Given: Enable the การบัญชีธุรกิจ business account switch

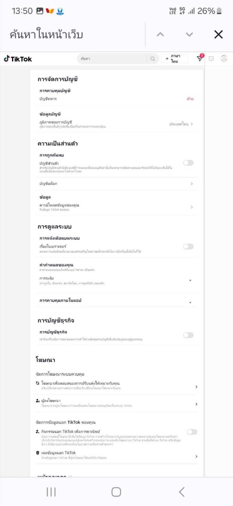Looking at the screenshot, I should point(188,335).
